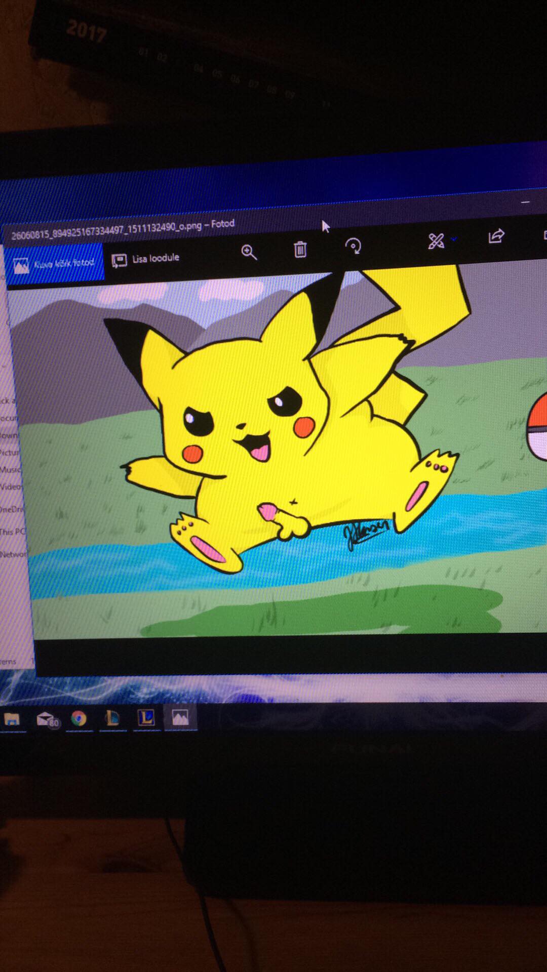Expand the dropdown arrow beside the edit icon

point(454,238)
